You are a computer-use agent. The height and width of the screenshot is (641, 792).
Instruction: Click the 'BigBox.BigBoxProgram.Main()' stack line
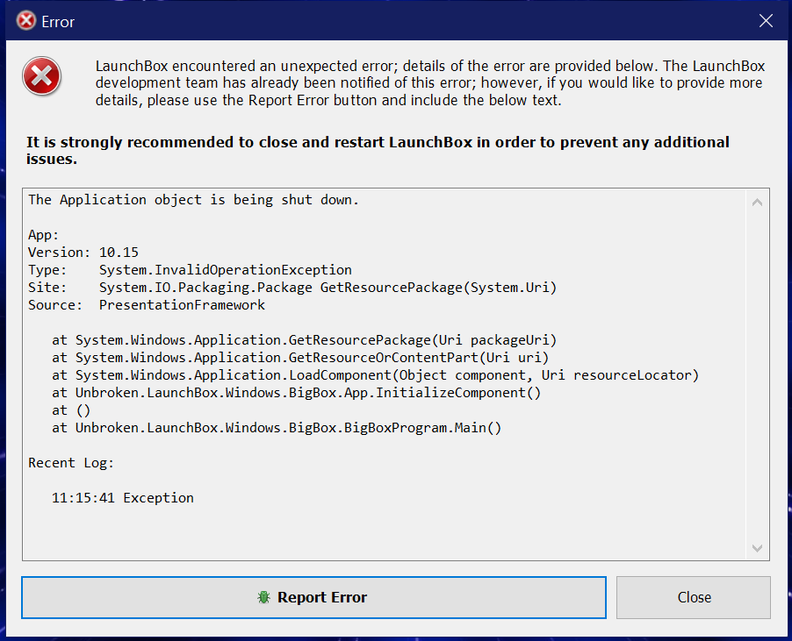(x=277, y=428)
